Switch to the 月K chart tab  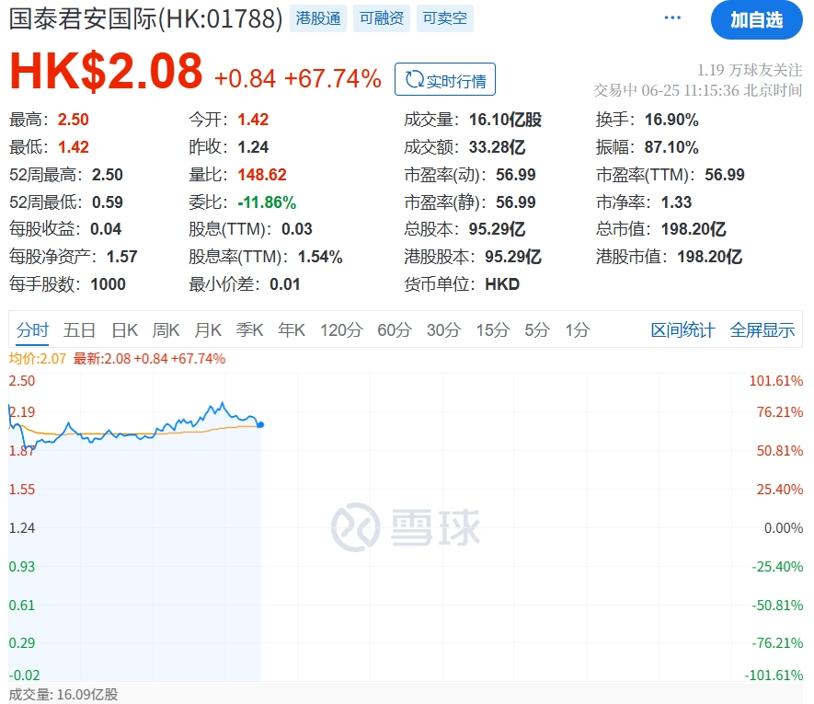tap(208, 330)
